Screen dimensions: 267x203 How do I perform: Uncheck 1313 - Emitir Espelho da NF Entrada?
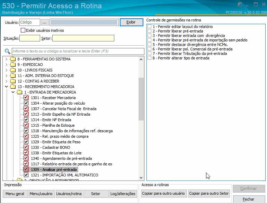(x=26, y=114)
